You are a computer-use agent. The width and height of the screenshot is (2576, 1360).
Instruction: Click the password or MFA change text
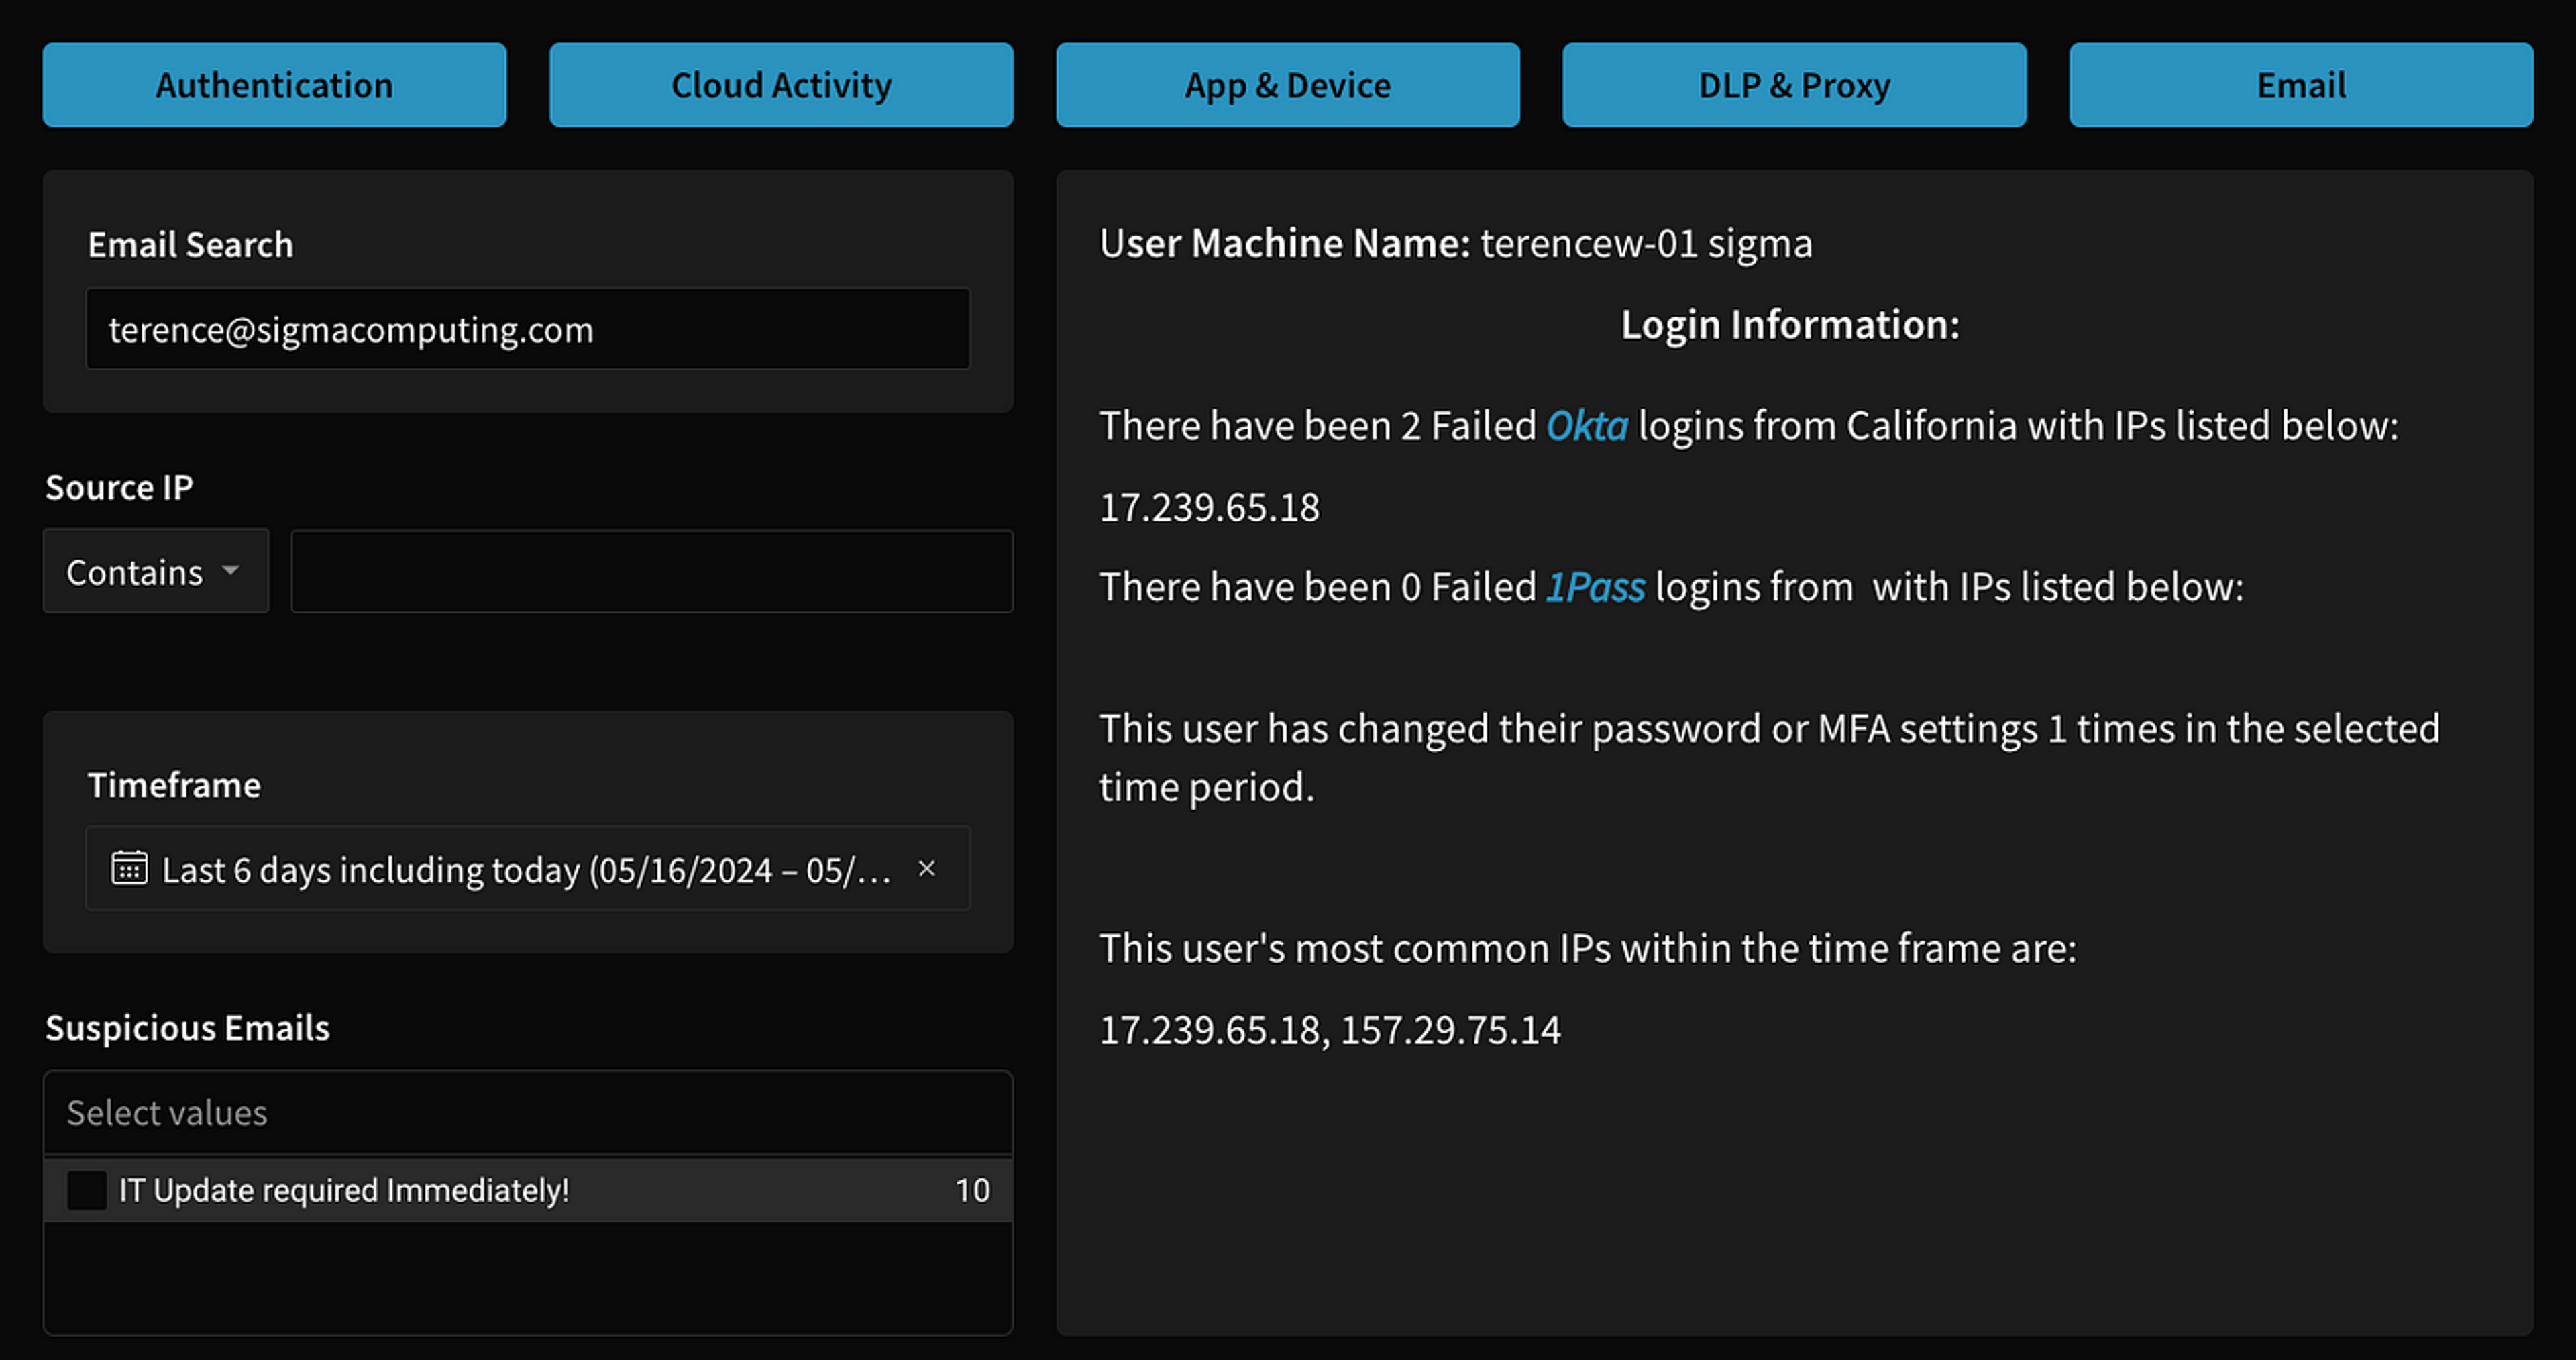pos(1770,758)
